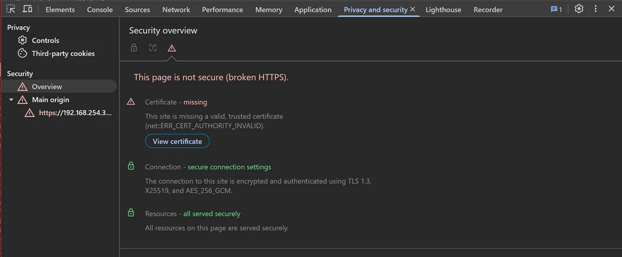Open the Performance tab
Viewport: 622px width, 257px height.
[222, 10]
